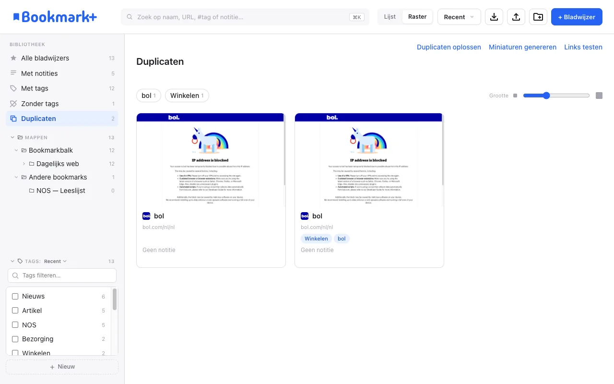Expand the Dagelijks web folder
Image resolution: width=614 pixels, height=384 pixels.
pos(24,164)
